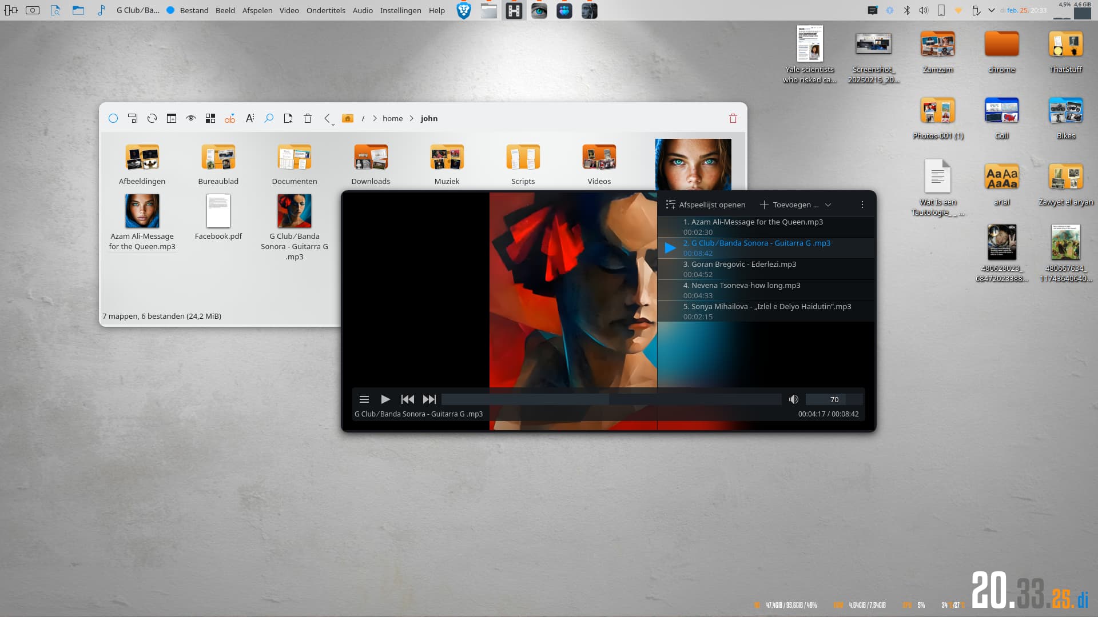Click the screenshot camera icon in top panel
Viewport: 1098px width, 617px height.
tap(33, 10)
